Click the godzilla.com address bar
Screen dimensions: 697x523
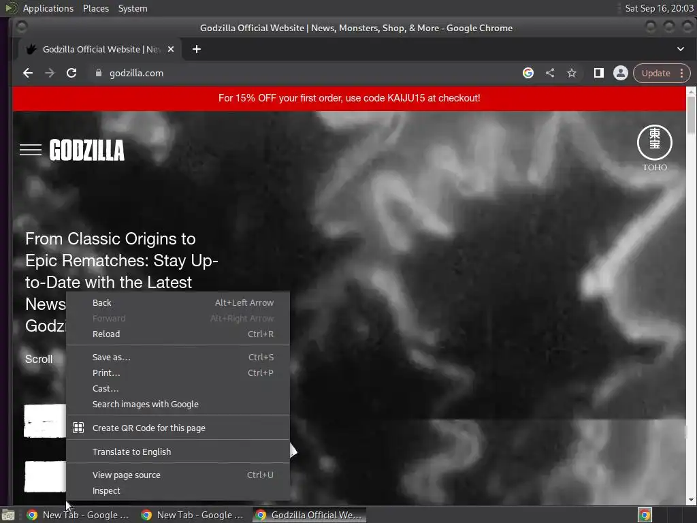click(307, 73)
